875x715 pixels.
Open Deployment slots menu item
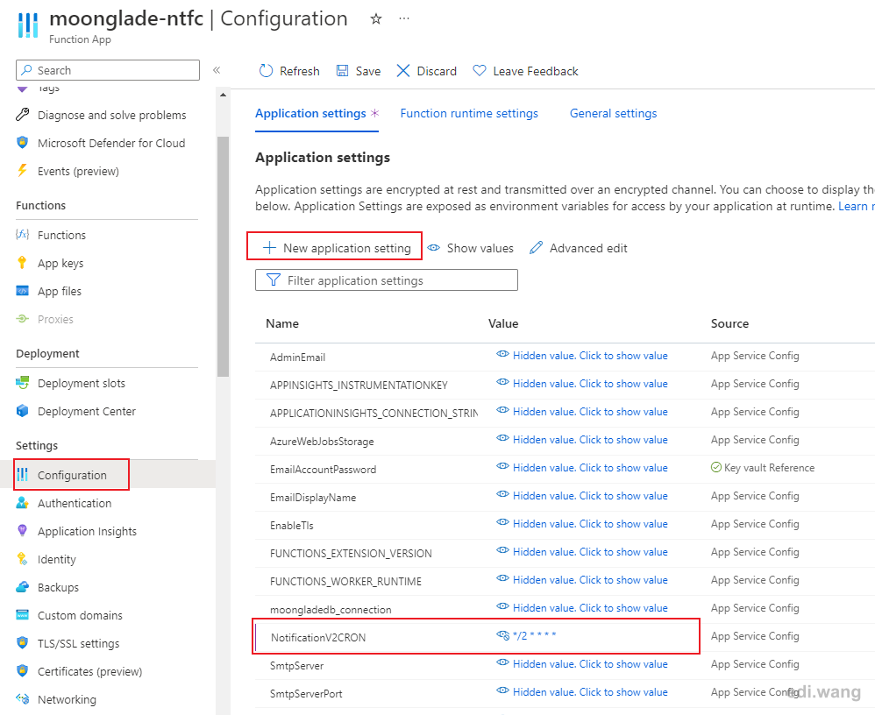tap(82, 383)
